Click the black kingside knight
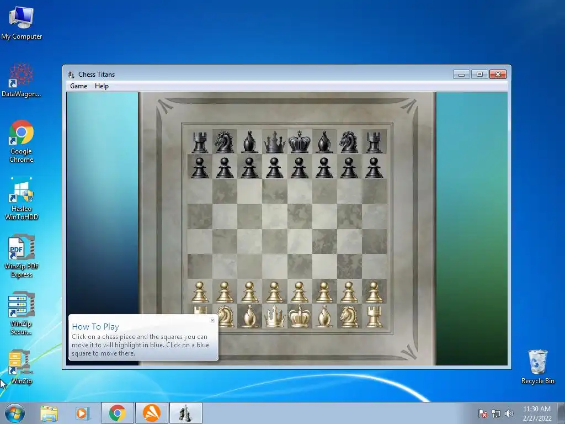 [349, 142]
